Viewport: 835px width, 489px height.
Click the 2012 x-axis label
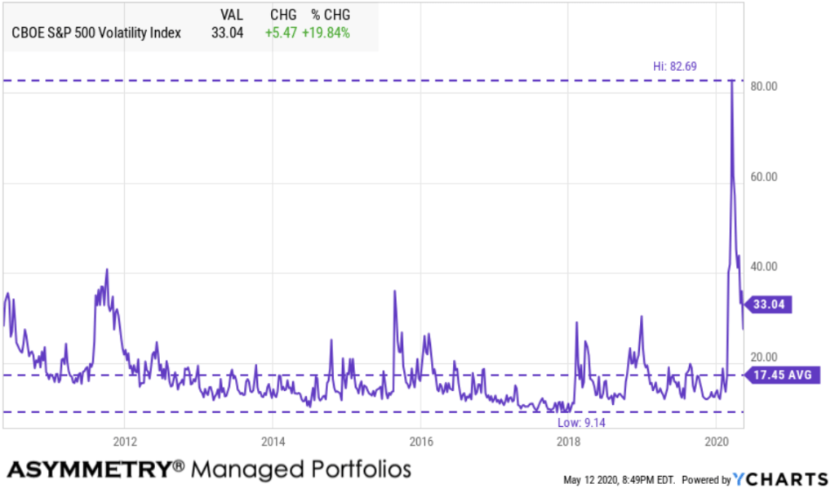(124, 442)
